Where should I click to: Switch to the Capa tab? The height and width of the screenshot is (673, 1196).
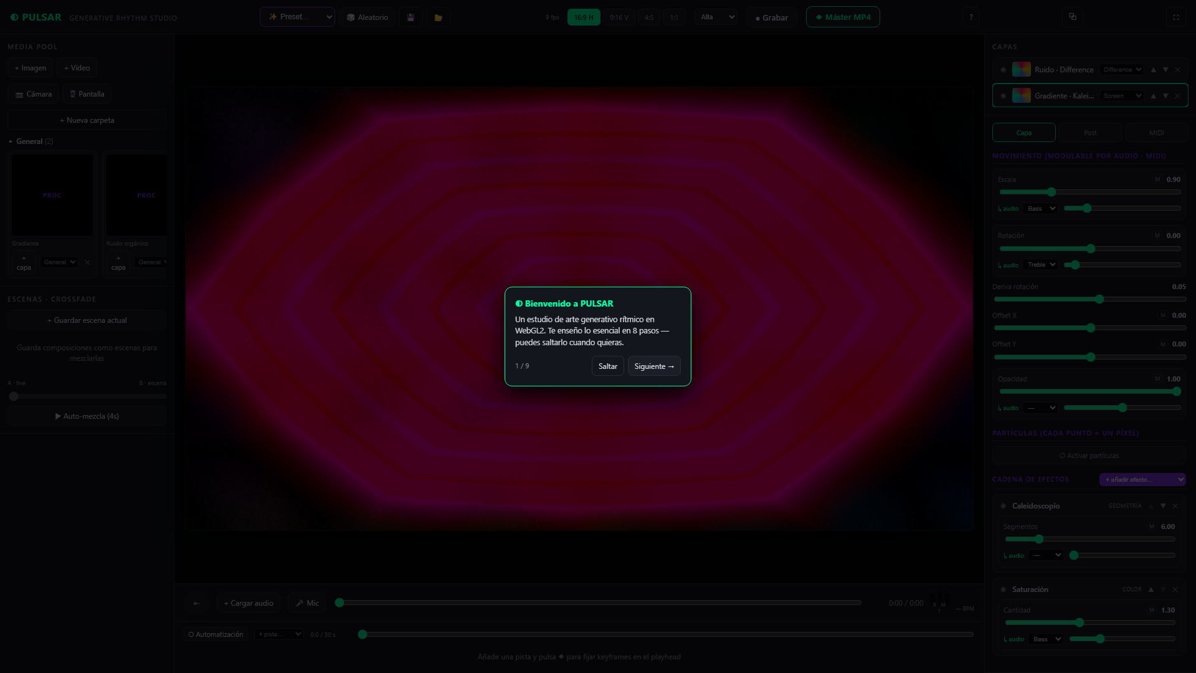pos(1024,133)
